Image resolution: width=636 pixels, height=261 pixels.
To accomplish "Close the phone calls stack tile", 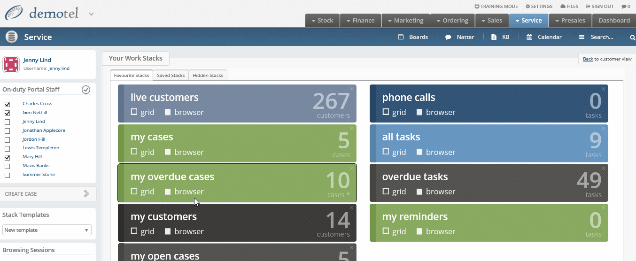I will [x=603, y=89].
